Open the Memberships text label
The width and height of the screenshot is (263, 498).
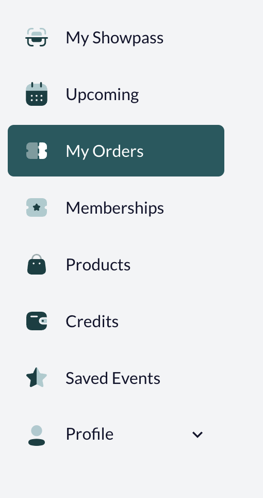(x=114, y=208)
